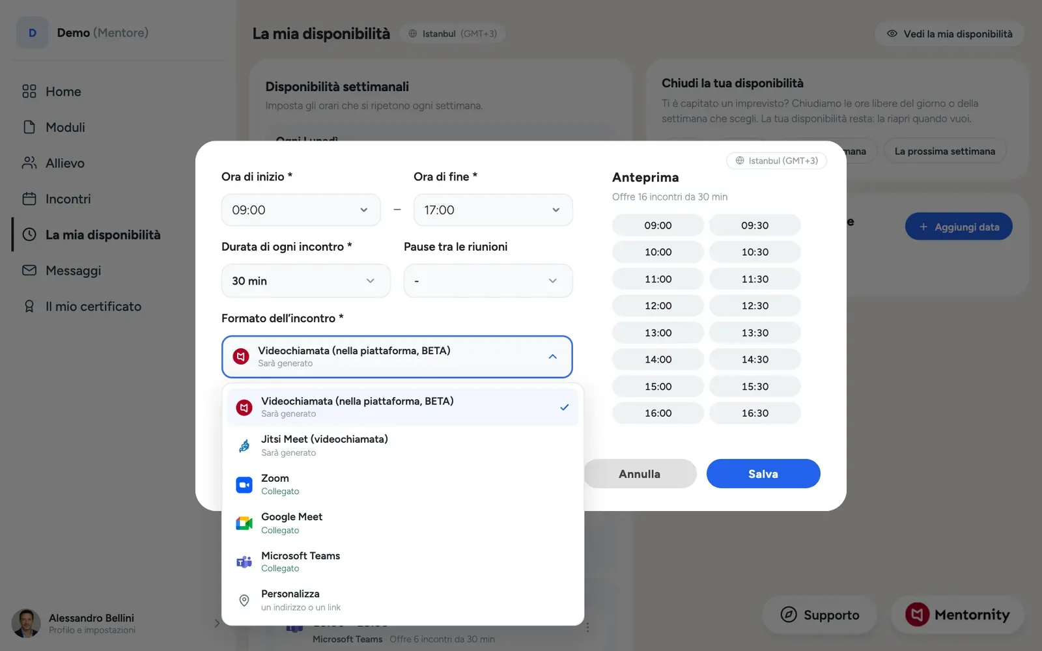Click the Supporto compass icon
Viewport: 1042px width, 651px height.
click(789, 615)
